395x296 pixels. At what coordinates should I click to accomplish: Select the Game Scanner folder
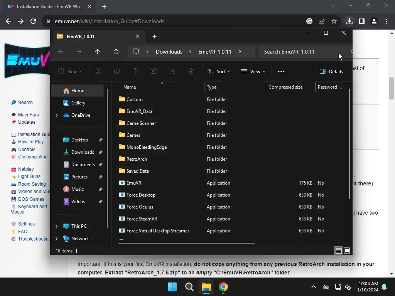141,123
